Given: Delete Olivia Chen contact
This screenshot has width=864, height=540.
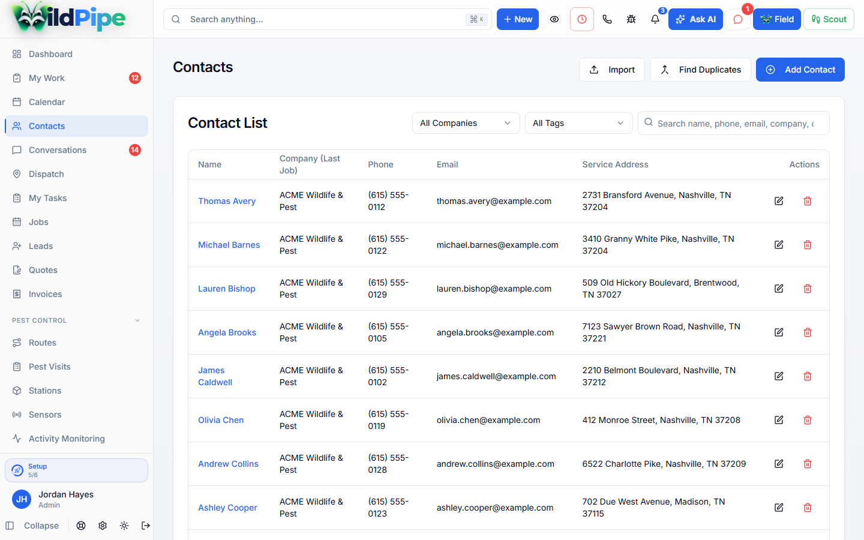Looking at the screenshot, I should [x=808, y=420].
